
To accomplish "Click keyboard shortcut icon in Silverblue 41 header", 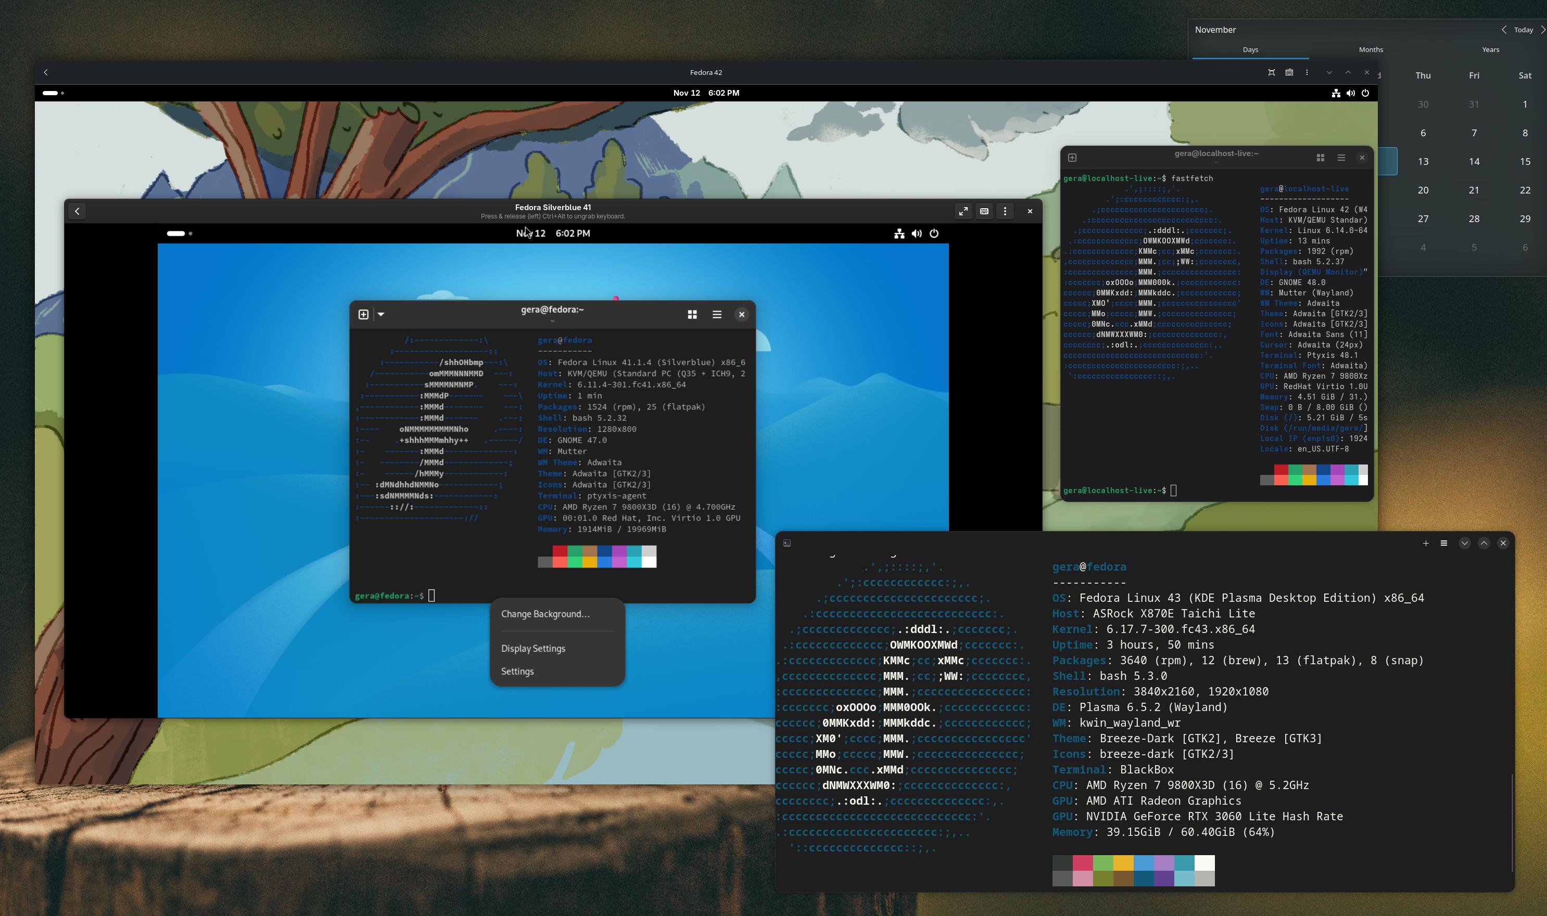I will [984, 211].
